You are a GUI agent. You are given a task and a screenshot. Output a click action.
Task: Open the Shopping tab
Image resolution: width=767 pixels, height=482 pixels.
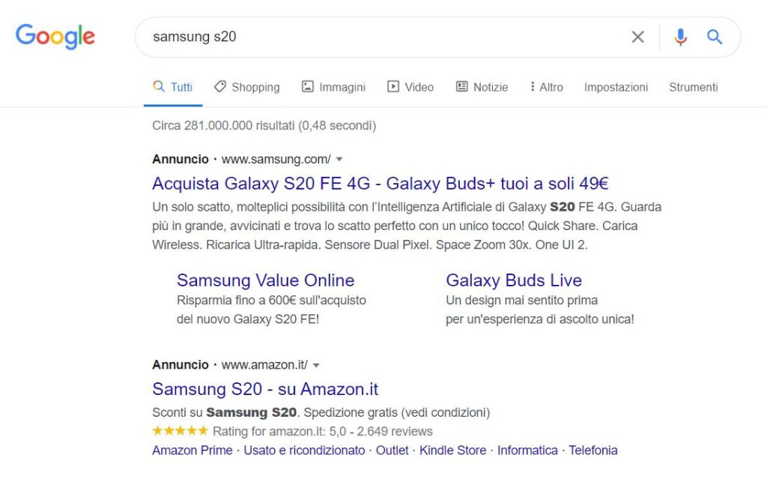click(246, 87)
